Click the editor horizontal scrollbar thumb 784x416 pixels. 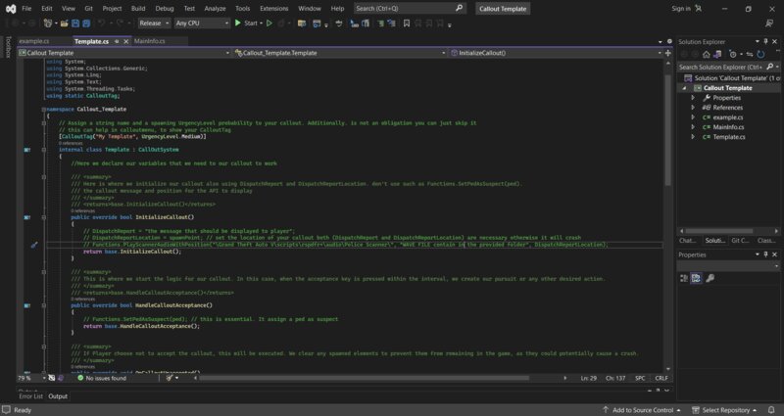(x=364, y=378)
